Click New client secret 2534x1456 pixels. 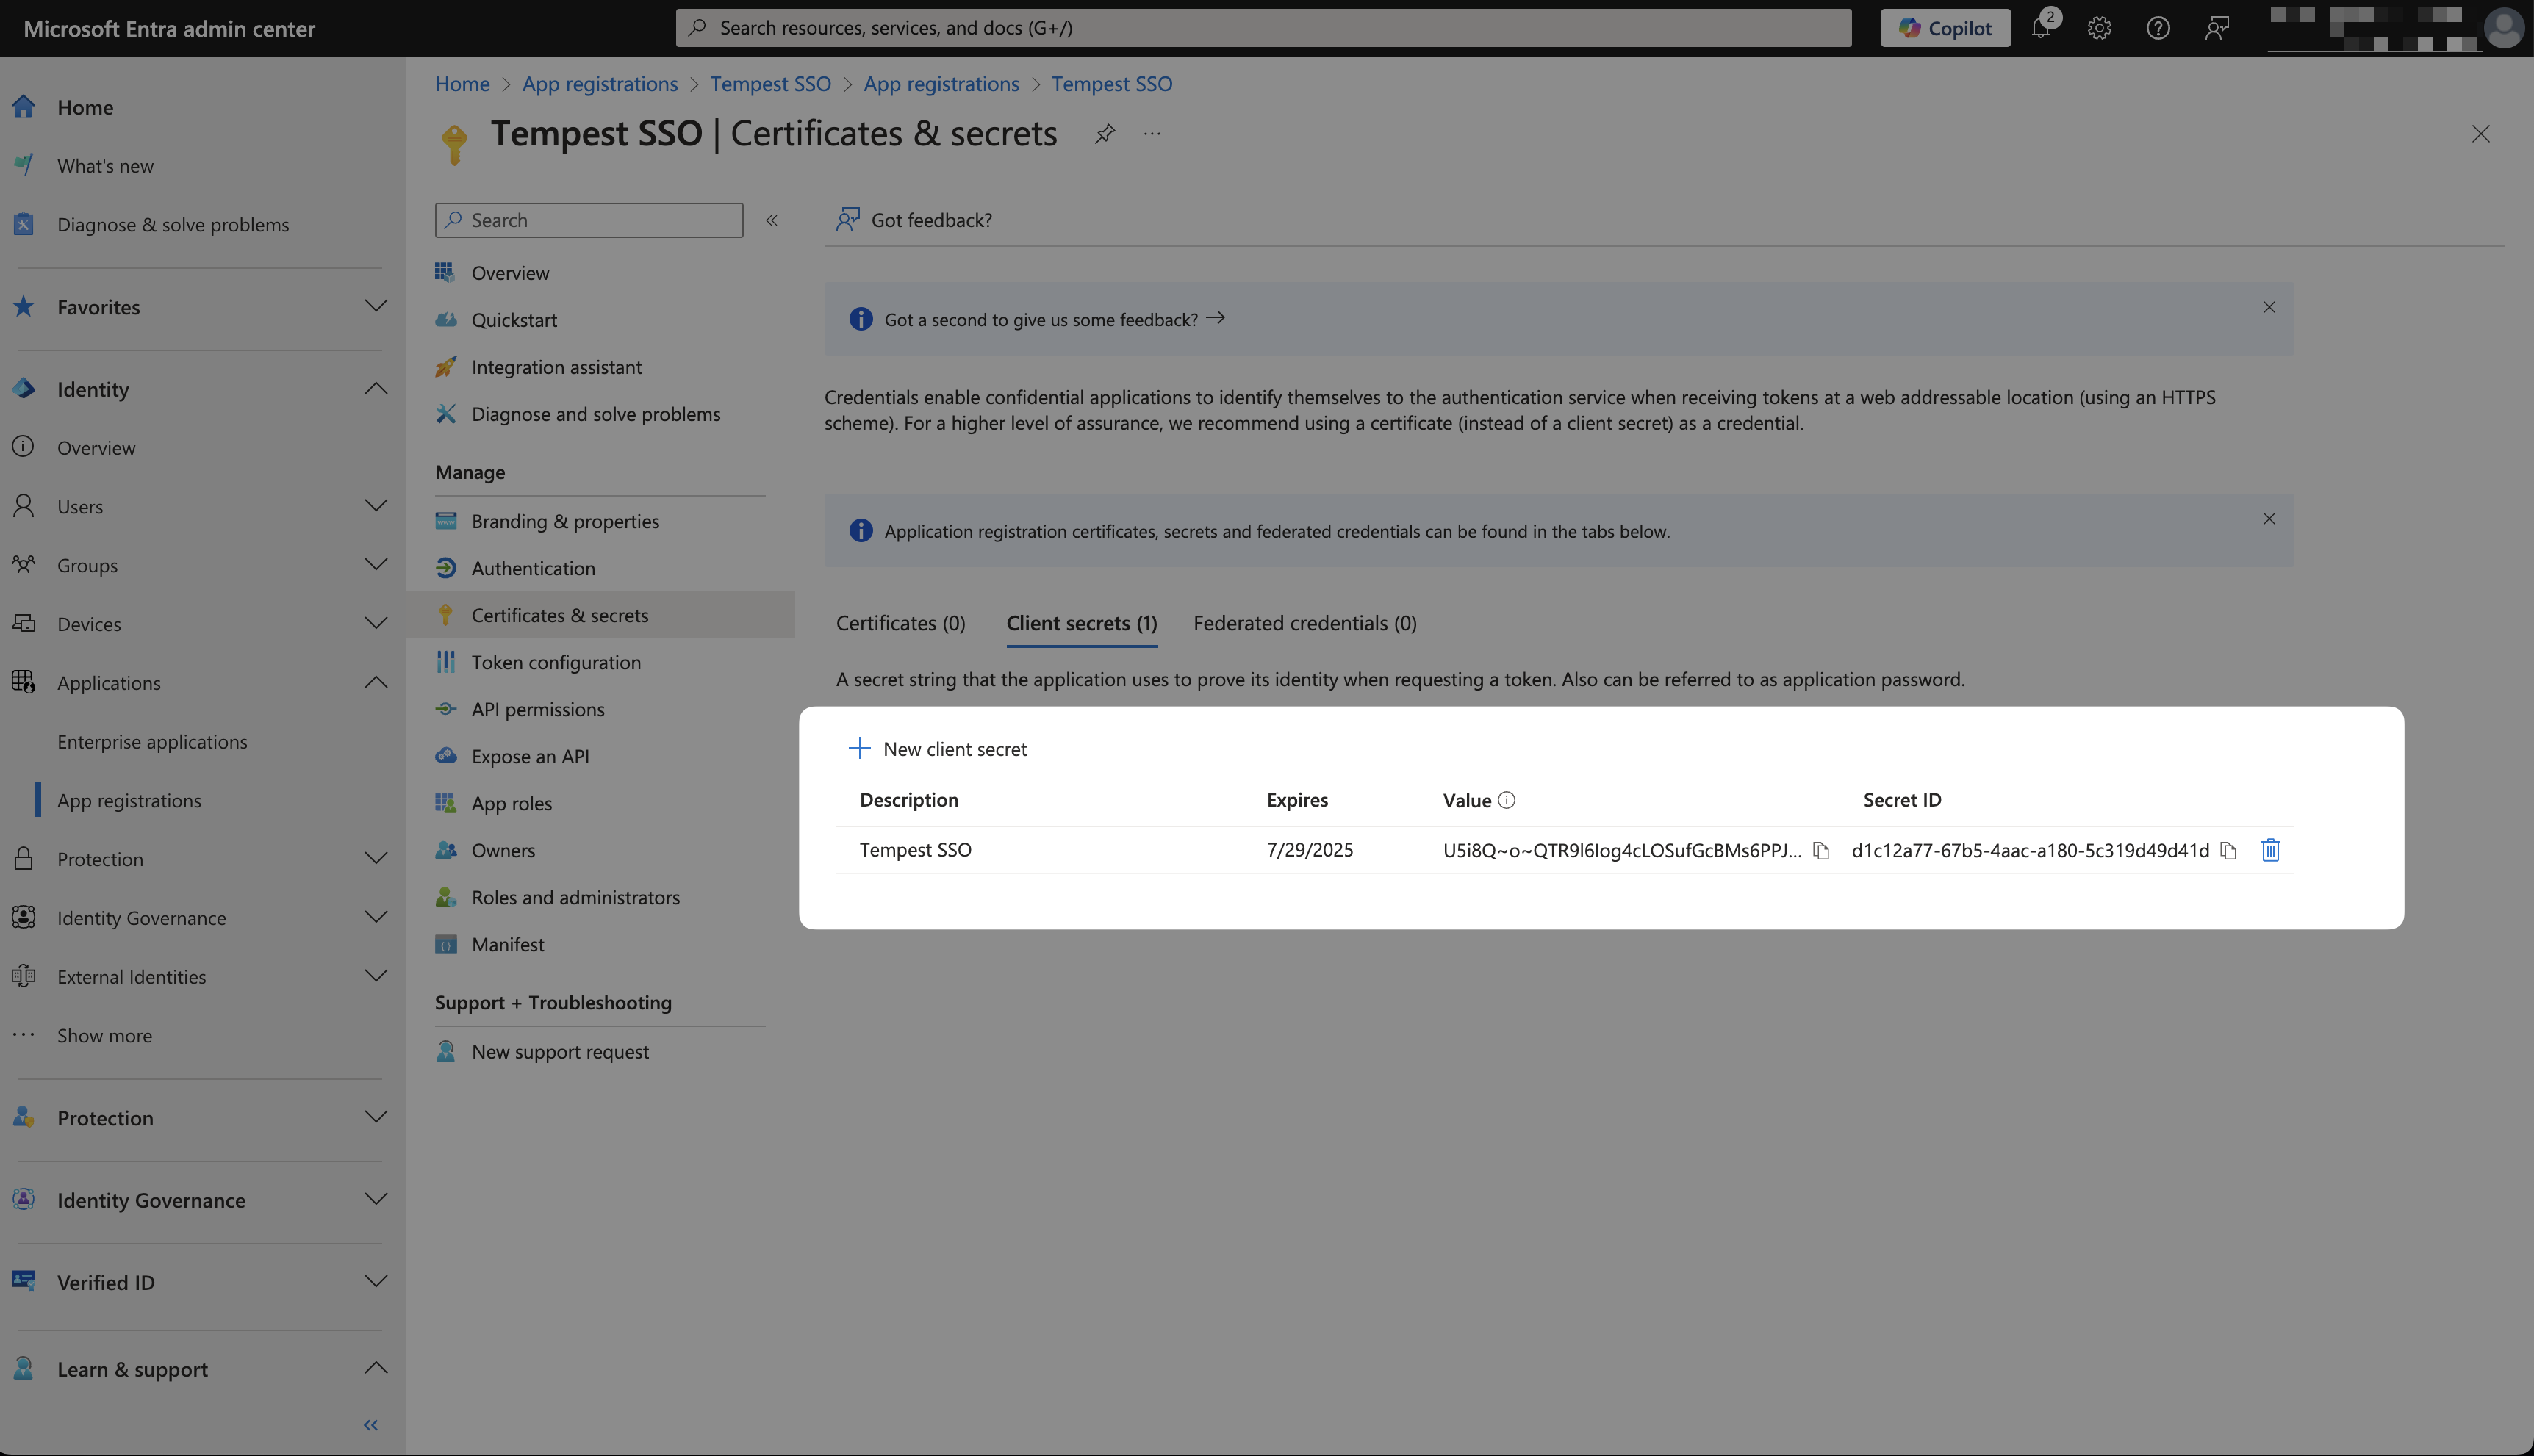click(x=937, y=749)
